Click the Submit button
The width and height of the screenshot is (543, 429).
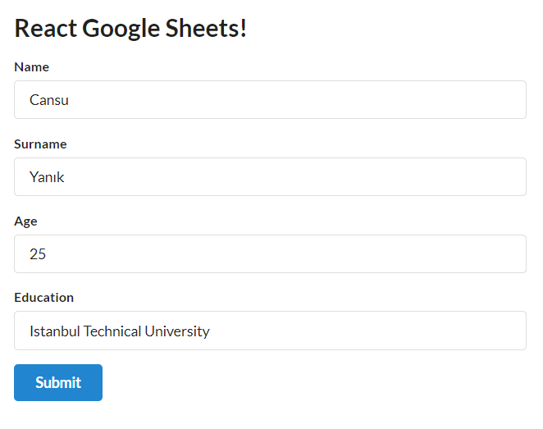pos(58,382)
